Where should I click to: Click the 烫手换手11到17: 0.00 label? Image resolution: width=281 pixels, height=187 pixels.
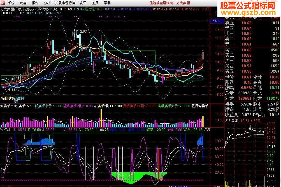pyautogui.click(x=140, y=106)
